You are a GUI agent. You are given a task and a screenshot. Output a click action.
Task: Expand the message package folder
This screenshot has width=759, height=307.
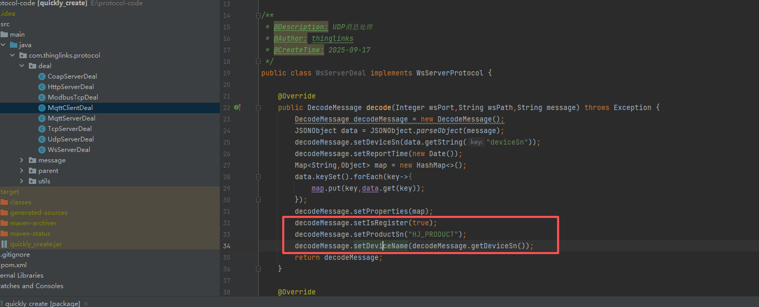pyautogui.click(x=22, y=160)
